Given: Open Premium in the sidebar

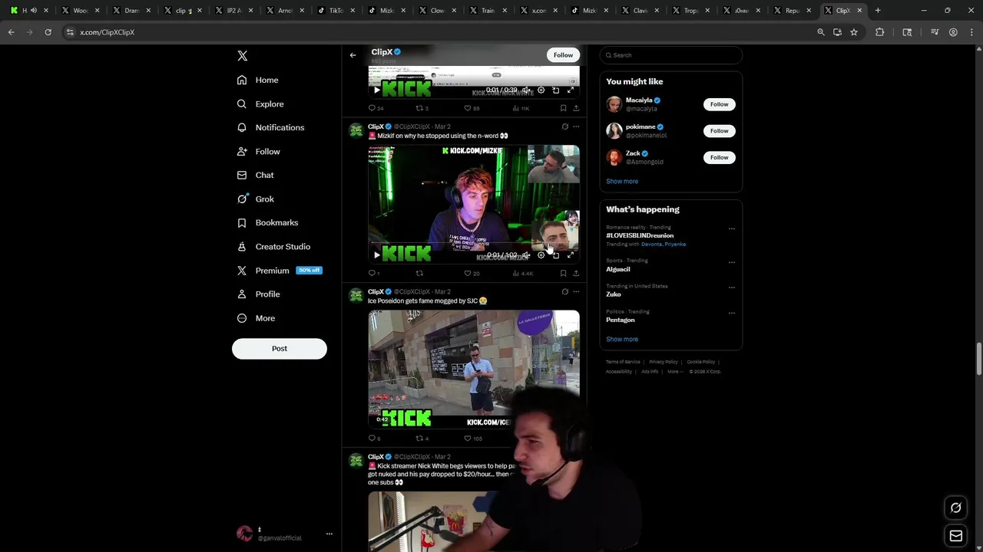Looking at the screenshot, I should tap(280, 271).
